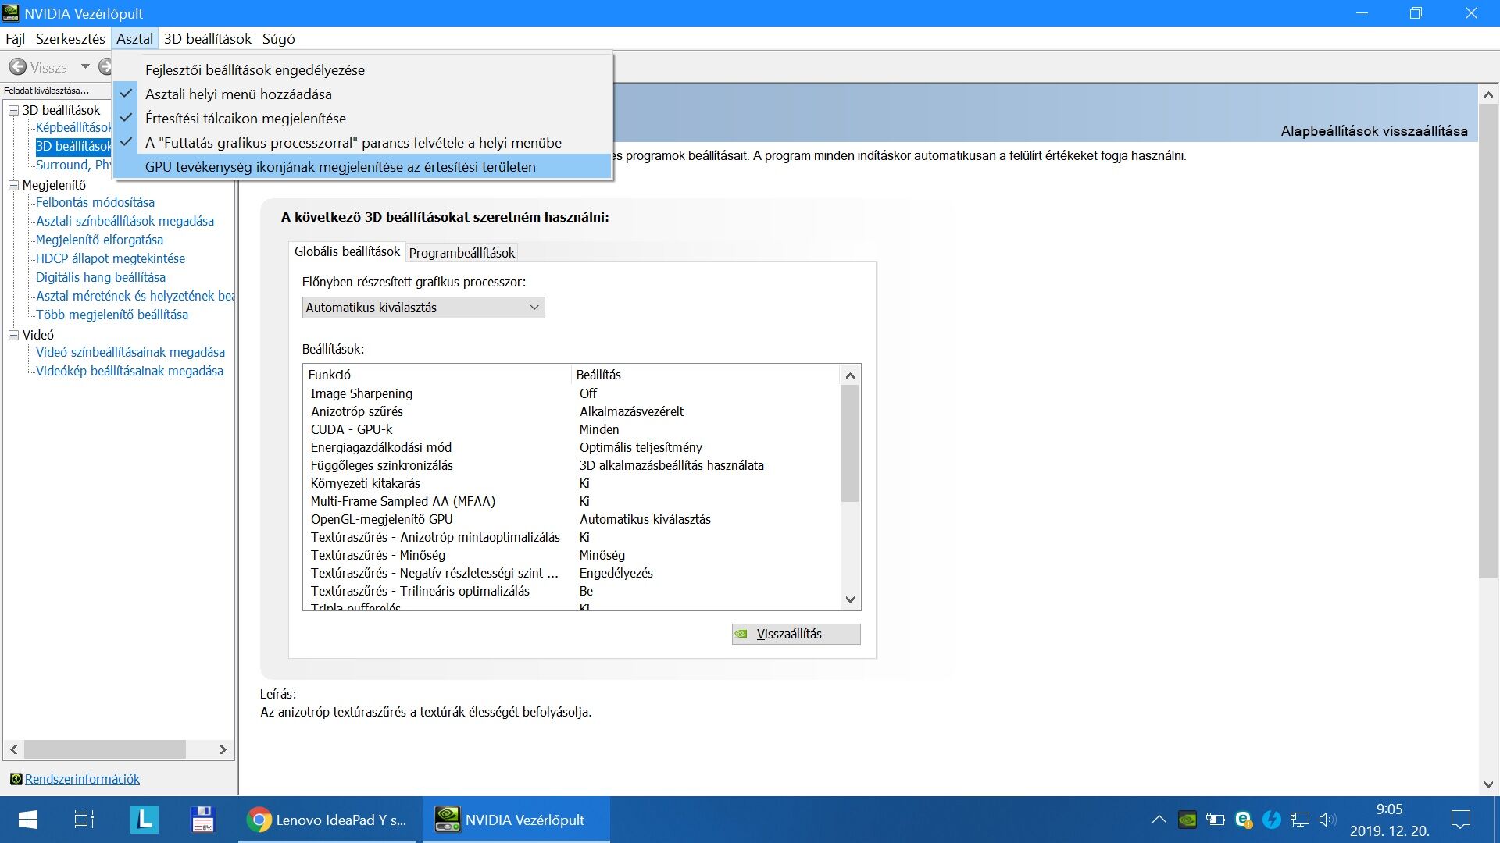Select the Anizotróp szűrés row
Viewport: 1500px width, 843px height.
[x=571, y=411]
